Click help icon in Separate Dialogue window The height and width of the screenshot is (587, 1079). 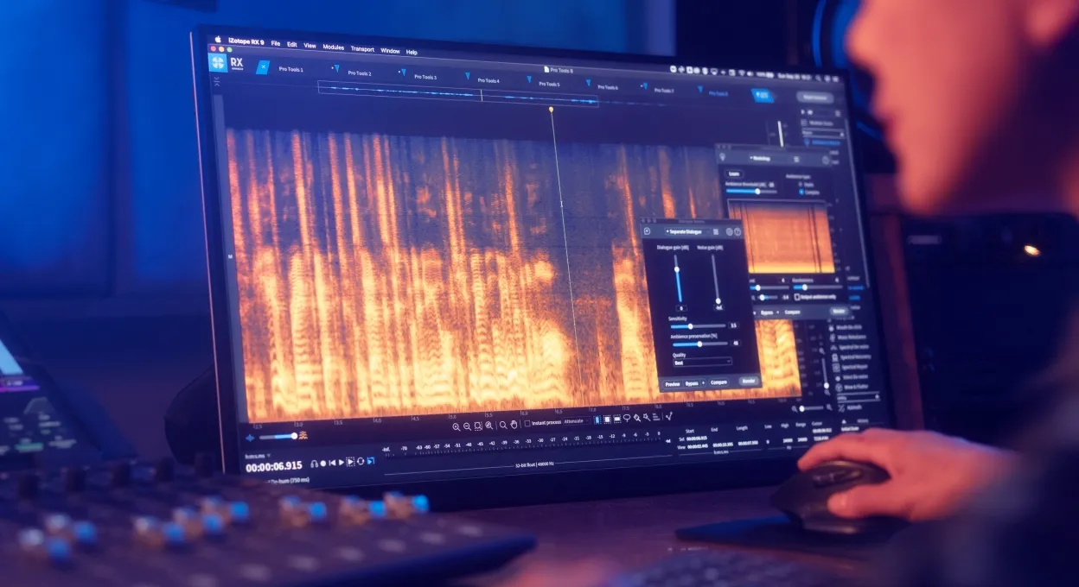(x=737, y=231)
